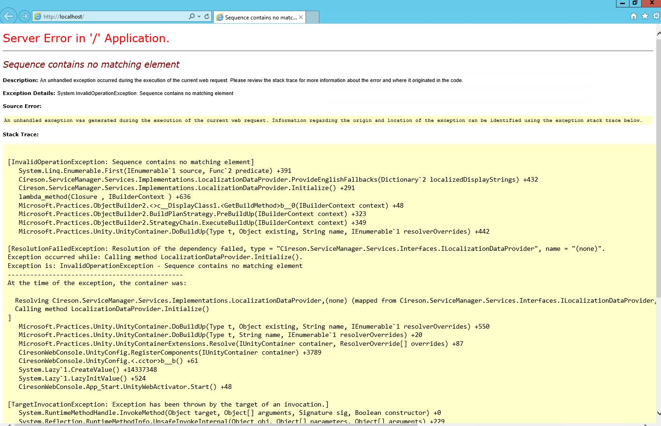Click the 'Exception is: InvalidOperationException' line
The width and height of the screenshot is (661, 426).
pos(155,266)
